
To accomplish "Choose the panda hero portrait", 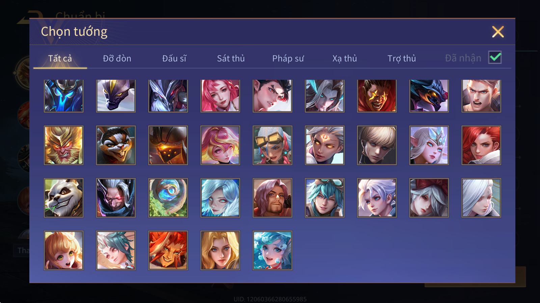I will (x=63, y=198).
